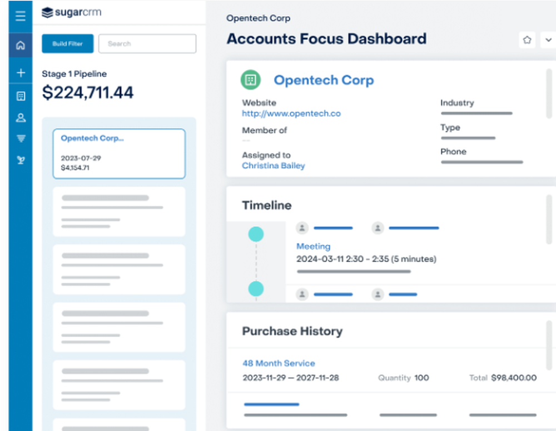This screenshot has height=431, width=556.
Task: Click the Stage 1 Pipeline label
Action: [x=74, y=74]
